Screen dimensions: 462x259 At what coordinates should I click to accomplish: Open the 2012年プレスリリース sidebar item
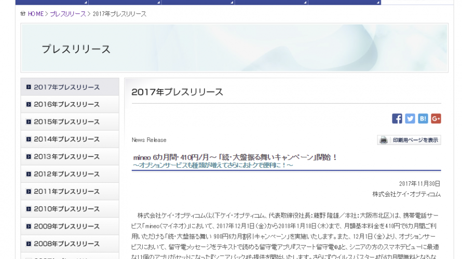tap(70, 174)
